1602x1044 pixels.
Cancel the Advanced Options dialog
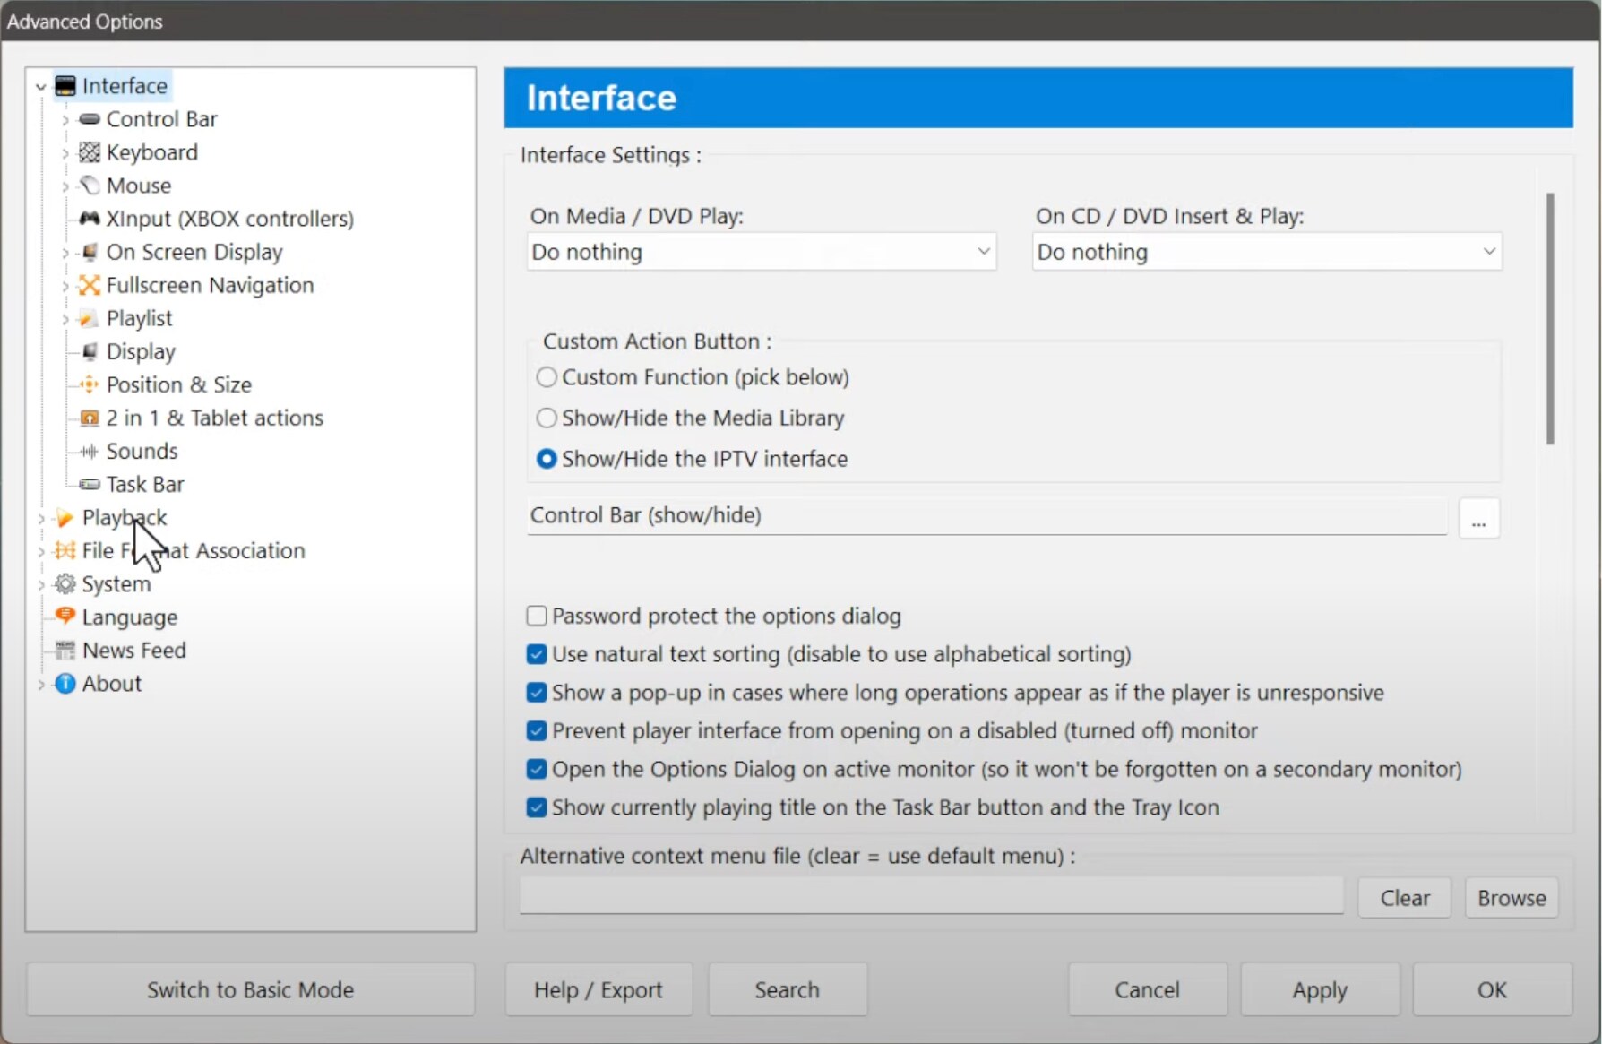(x=1147, y=989)
